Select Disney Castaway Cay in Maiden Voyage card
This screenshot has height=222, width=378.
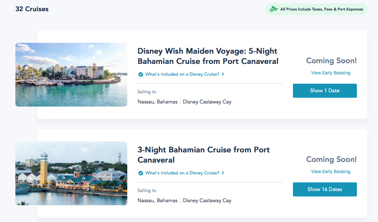[207, 102]
